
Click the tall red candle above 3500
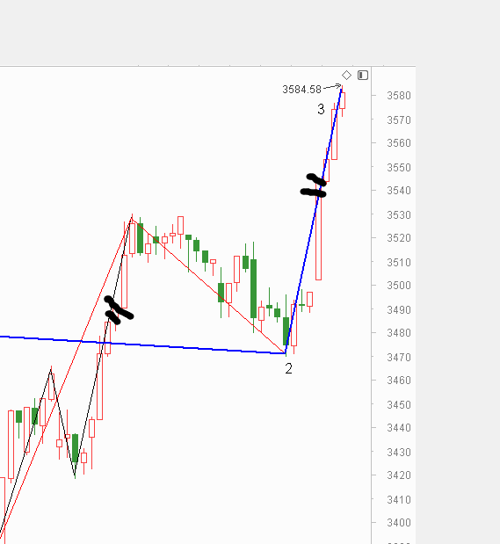(318, 232)
